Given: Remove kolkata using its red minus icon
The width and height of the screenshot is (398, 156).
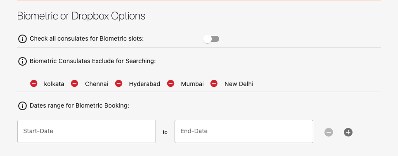Looking at the screenshot, I should click(34, 83).
